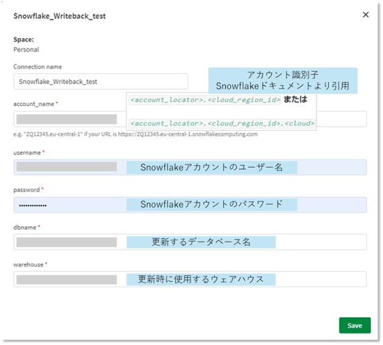Click the 'warehouse' field label
The width and height of the screenshot is (383, 345).
point(28,264)
